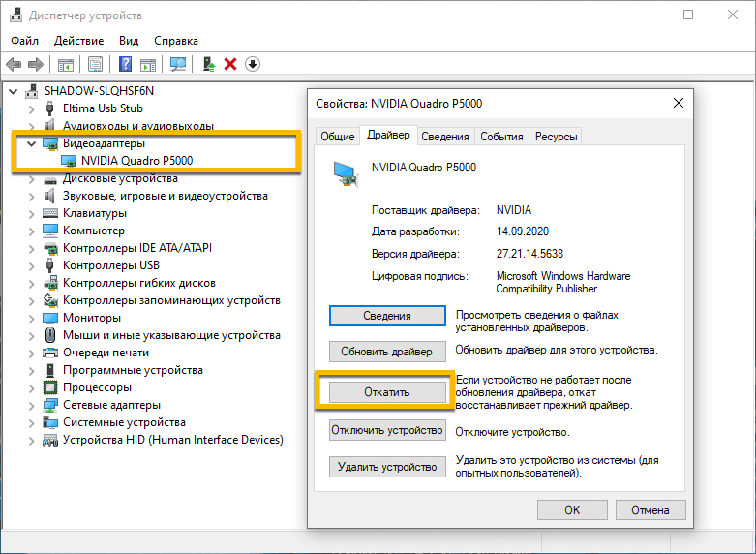Click the Программные устройства icon
This screenshot has height=554, width=756.
click(x=50, y=370)
